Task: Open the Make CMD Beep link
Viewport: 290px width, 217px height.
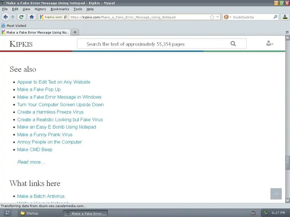Action: click(x=35, y=149)
